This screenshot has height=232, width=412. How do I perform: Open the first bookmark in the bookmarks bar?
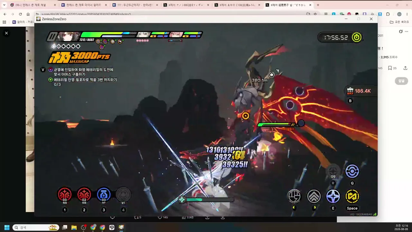23,22
